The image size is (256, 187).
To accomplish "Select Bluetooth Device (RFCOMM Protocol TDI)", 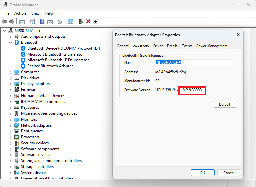I will click(64, 48).
